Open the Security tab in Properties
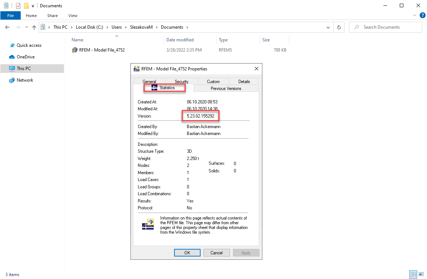The height and width of the screenshot is (279, 427). click(181, 81)
